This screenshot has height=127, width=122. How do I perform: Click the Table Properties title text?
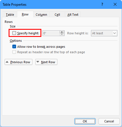(14, 5)
